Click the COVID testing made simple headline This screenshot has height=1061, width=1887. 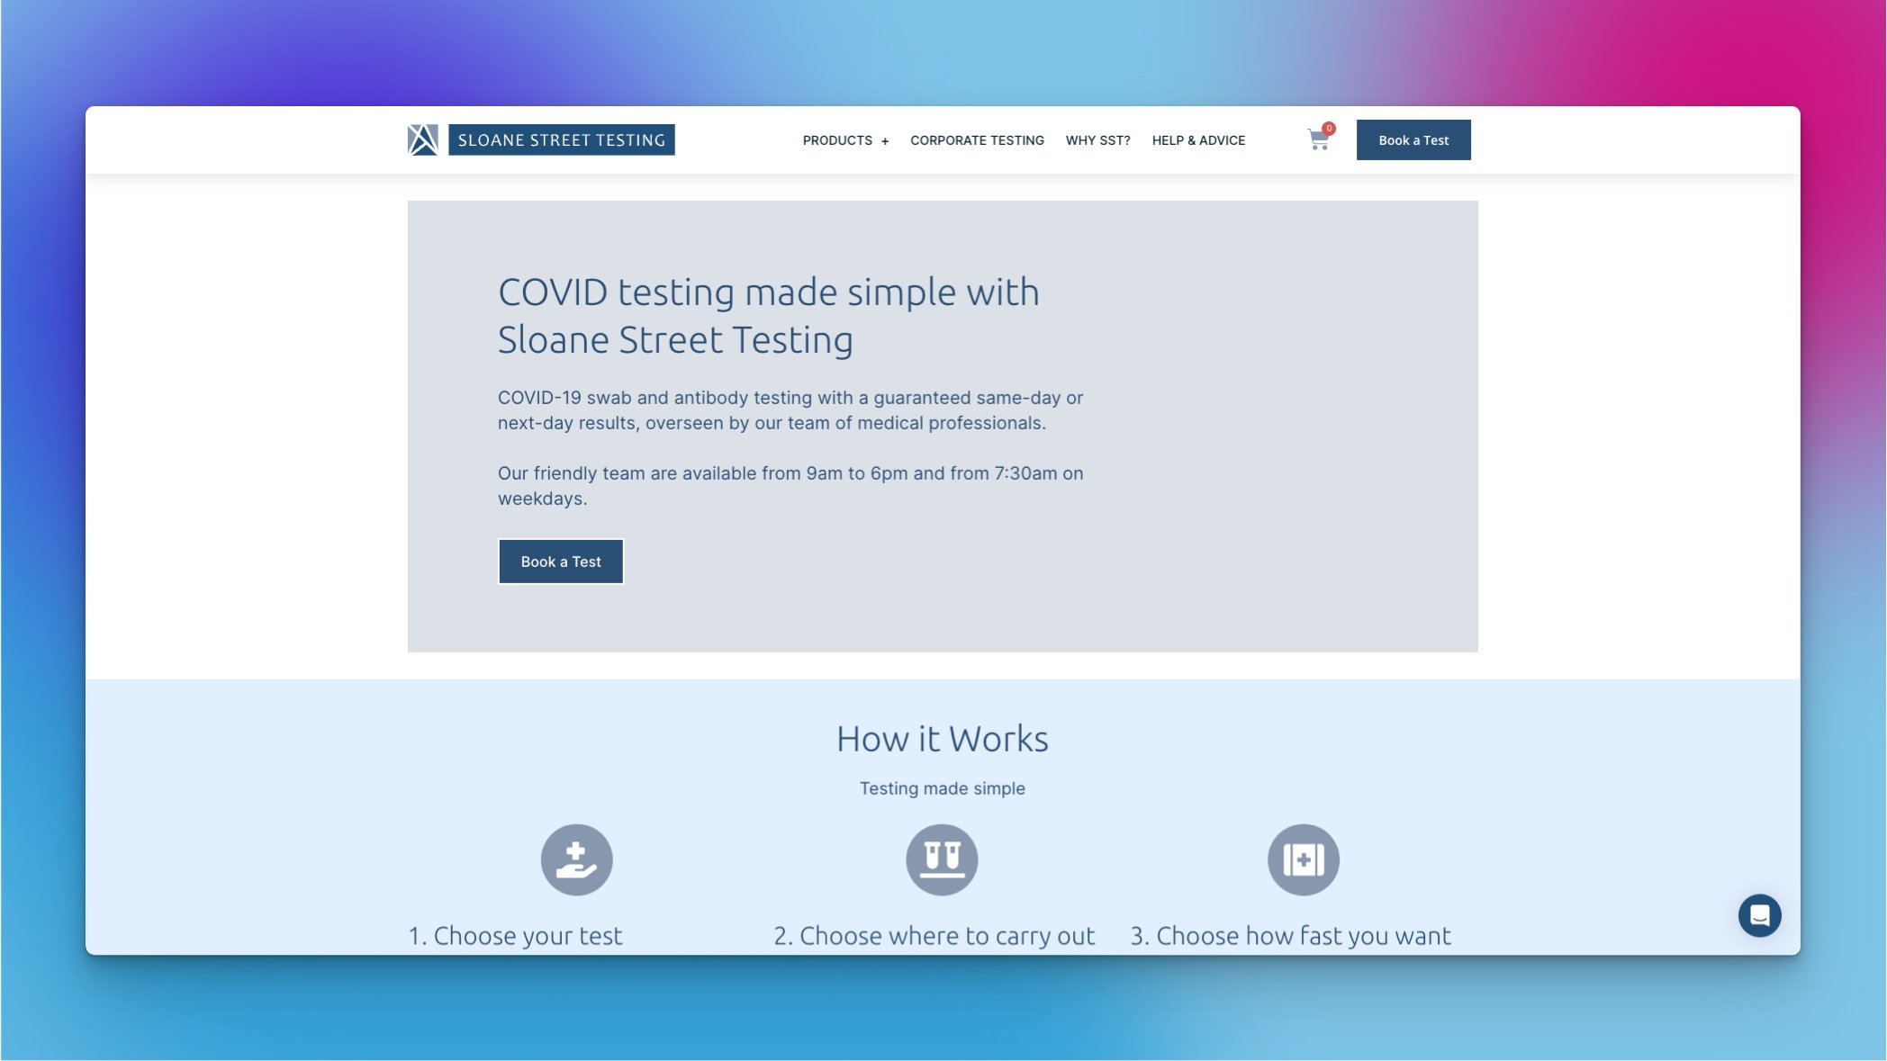pyautogui.click(x=768, y=316)
